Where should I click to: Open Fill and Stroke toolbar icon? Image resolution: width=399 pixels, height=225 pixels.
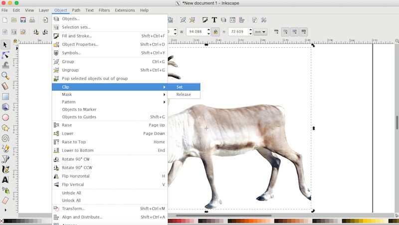coord(205,20)
